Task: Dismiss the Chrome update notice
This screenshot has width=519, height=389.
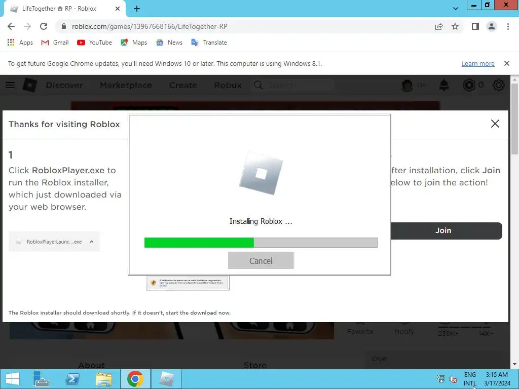Action: [x=506, y=63]
